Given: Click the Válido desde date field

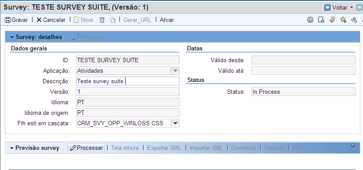Looking at the screenshot, I should pyautogui.click(x=303, y=60).
